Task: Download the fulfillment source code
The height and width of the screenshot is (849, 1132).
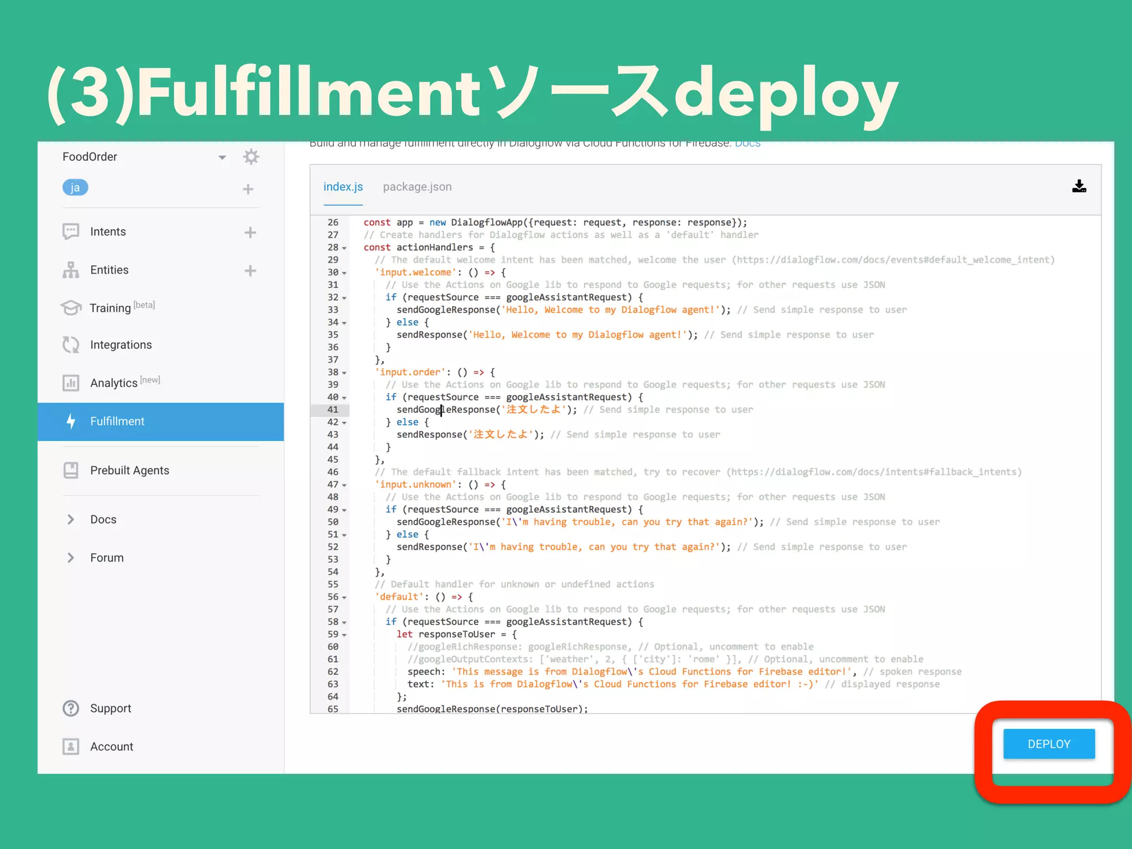Action: pos(1079,186)
